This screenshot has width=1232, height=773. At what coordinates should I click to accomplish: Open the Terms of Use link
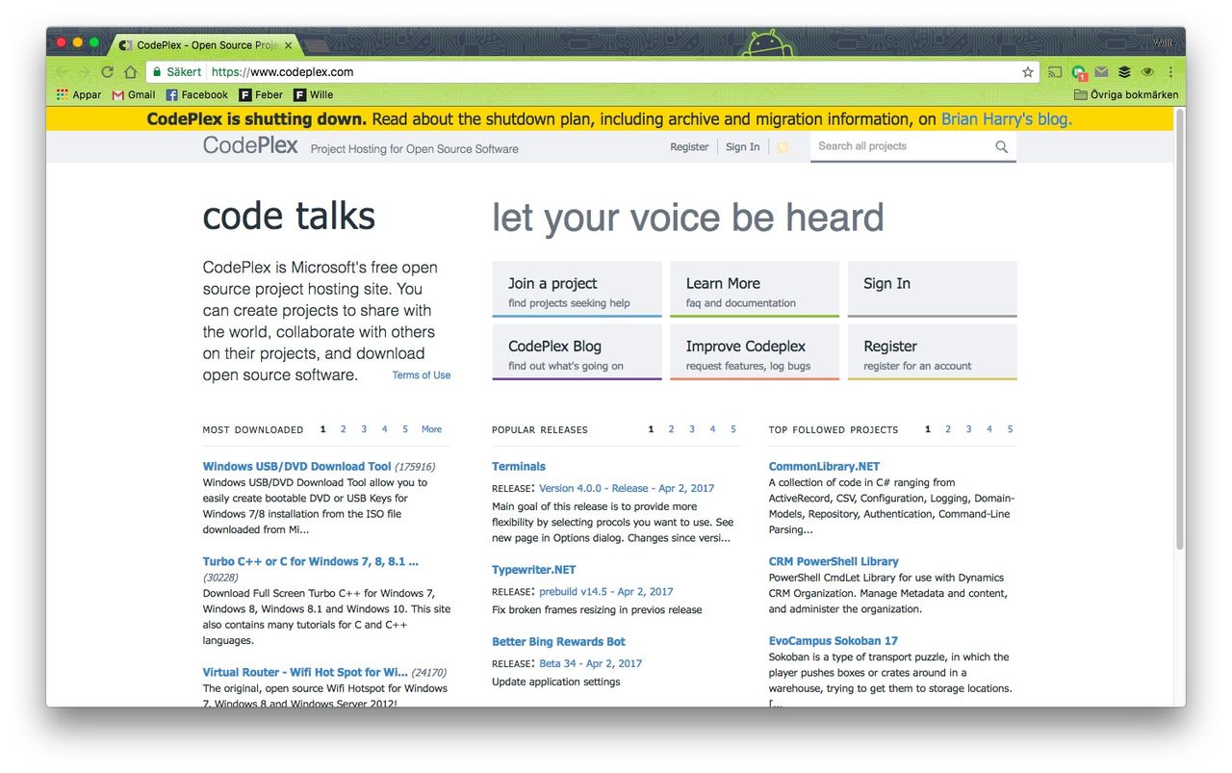(421, 375)
